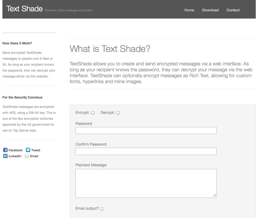Viewport: 259px width, 218px height.
Task: Open the Contact page
Action: [233, 10]
